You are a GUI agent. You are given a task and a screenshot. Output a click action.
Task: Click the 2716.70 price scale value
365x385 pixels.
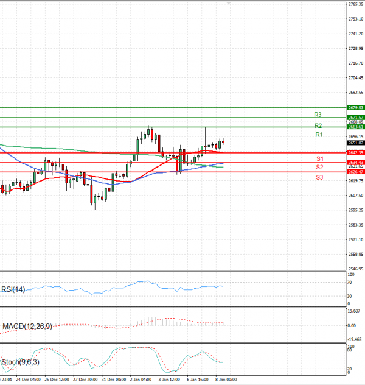356,63
